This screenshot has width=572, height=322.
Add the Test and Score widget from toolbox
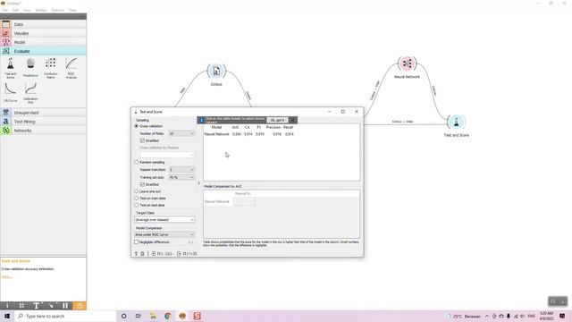pyautogui.click(x=10, y=68)
